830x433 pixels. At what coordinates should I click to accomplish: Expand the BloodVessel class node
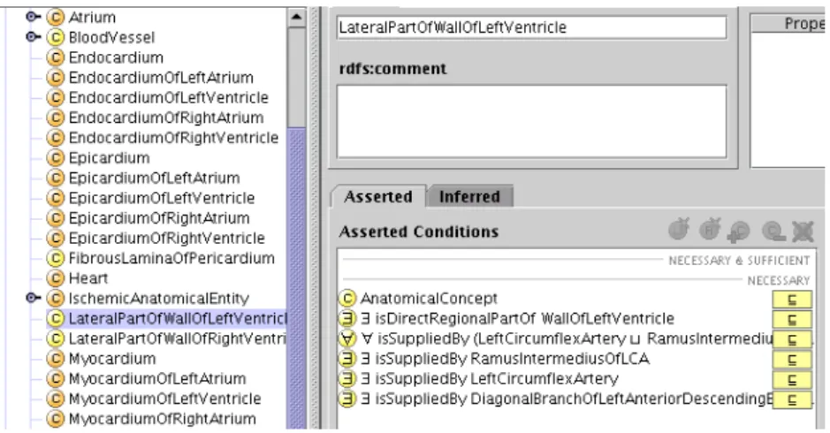(x=33, y=37)
